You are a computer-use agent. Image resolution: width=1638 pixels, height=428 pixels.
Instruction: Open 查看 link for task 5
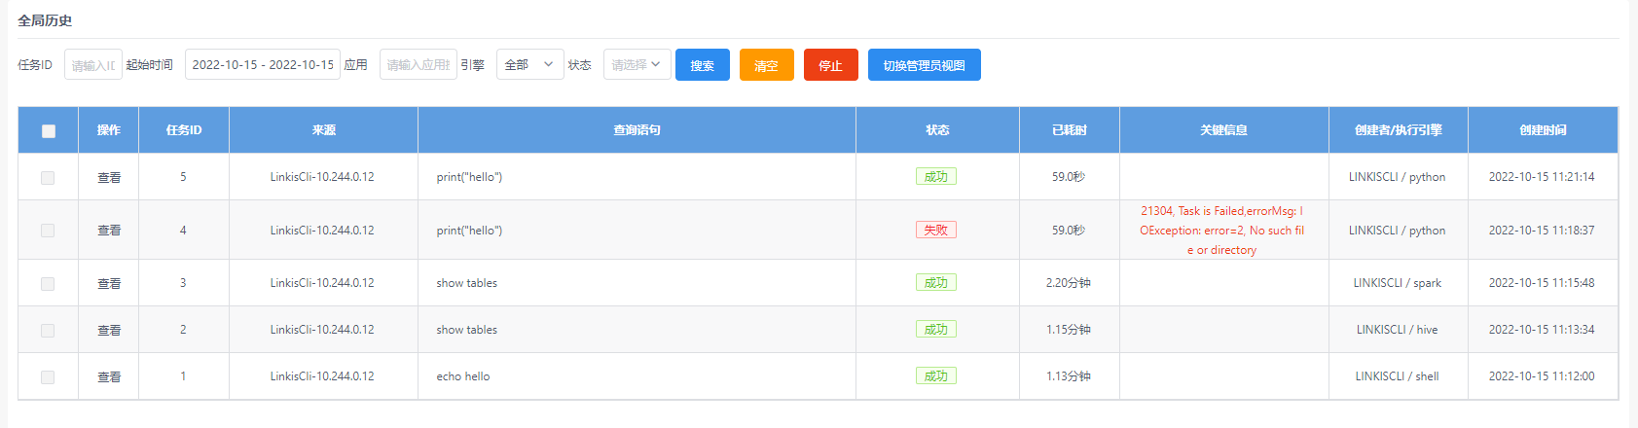(x=109, y=178)
